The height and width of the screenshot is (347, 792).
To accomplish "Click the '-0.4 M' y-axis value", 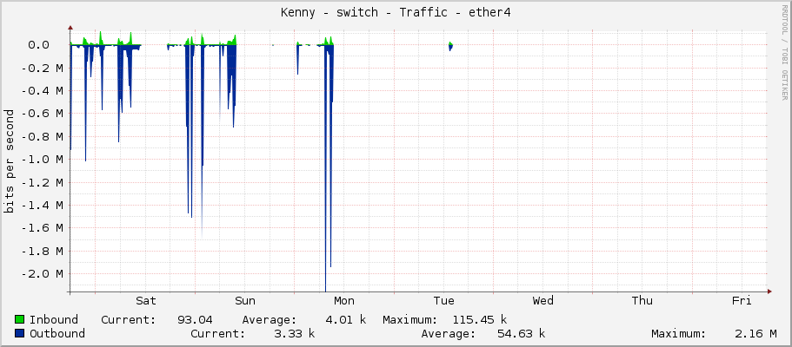I will click(43, 91).
